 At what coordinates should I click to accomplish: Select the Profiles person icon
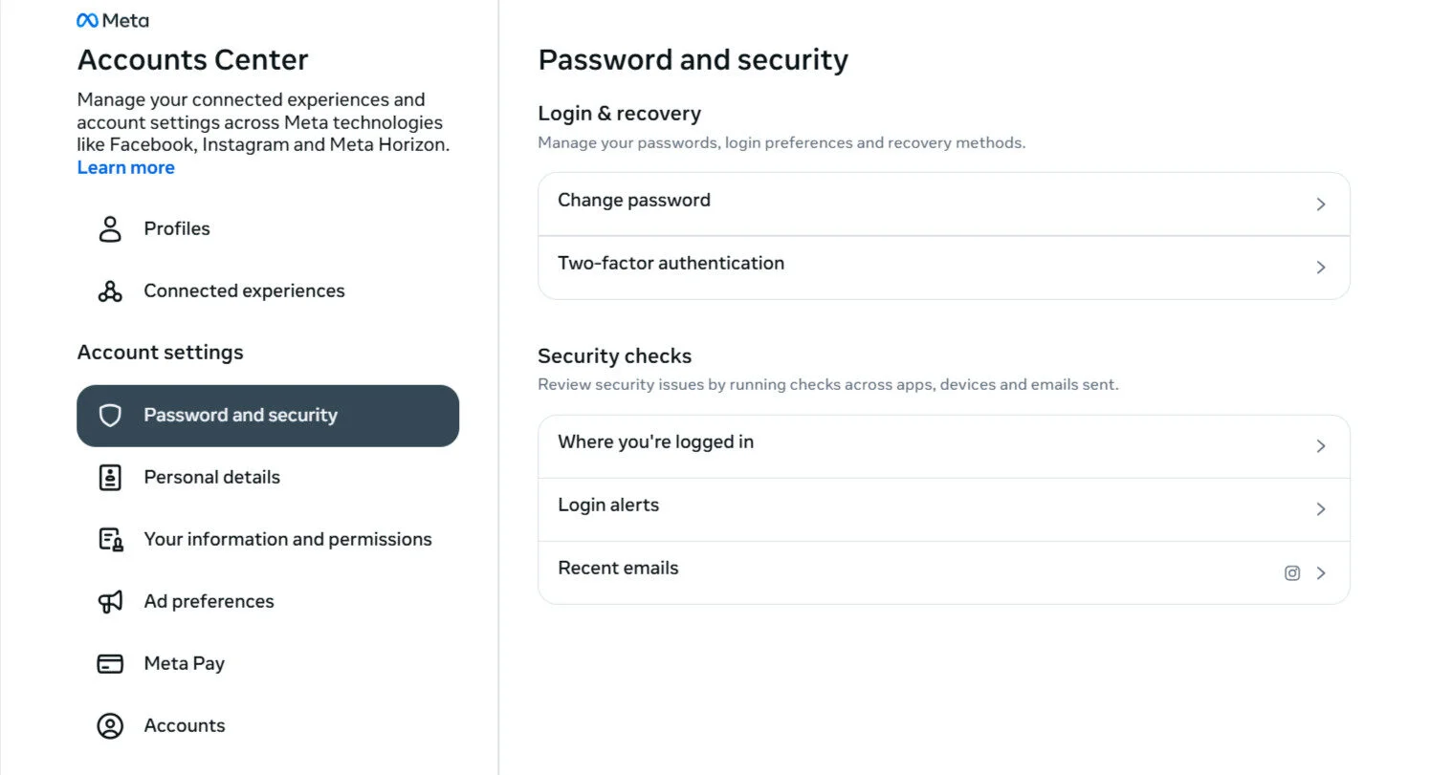pos(109,228)
